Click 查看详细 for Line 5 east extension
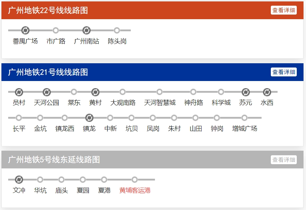306x210 pixels. pos(284,160)
